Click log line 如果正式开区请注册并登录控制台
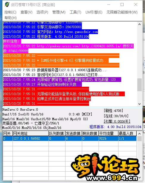Image resolution: width=145 pixels, height=183 pixels. coord(47,99)
